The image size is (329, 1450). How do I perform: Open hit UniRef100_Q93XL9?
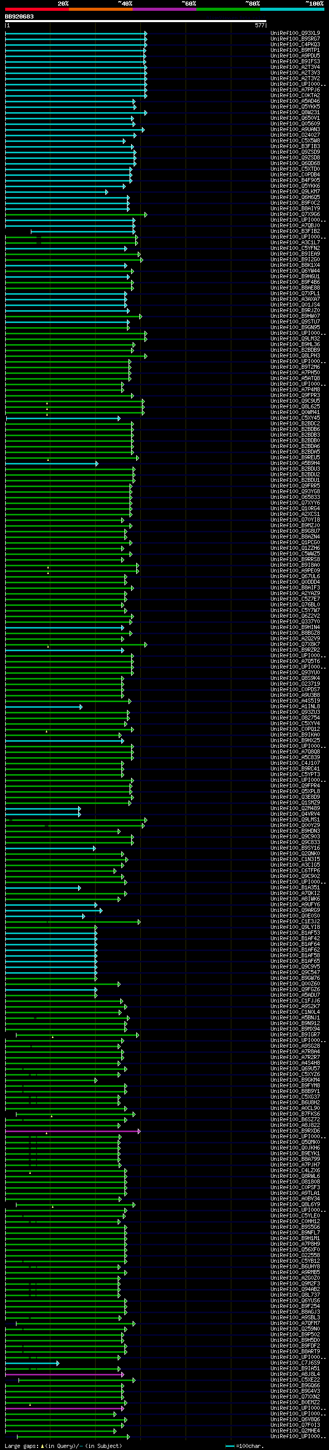pyautogui.click(x=295, y=33)
